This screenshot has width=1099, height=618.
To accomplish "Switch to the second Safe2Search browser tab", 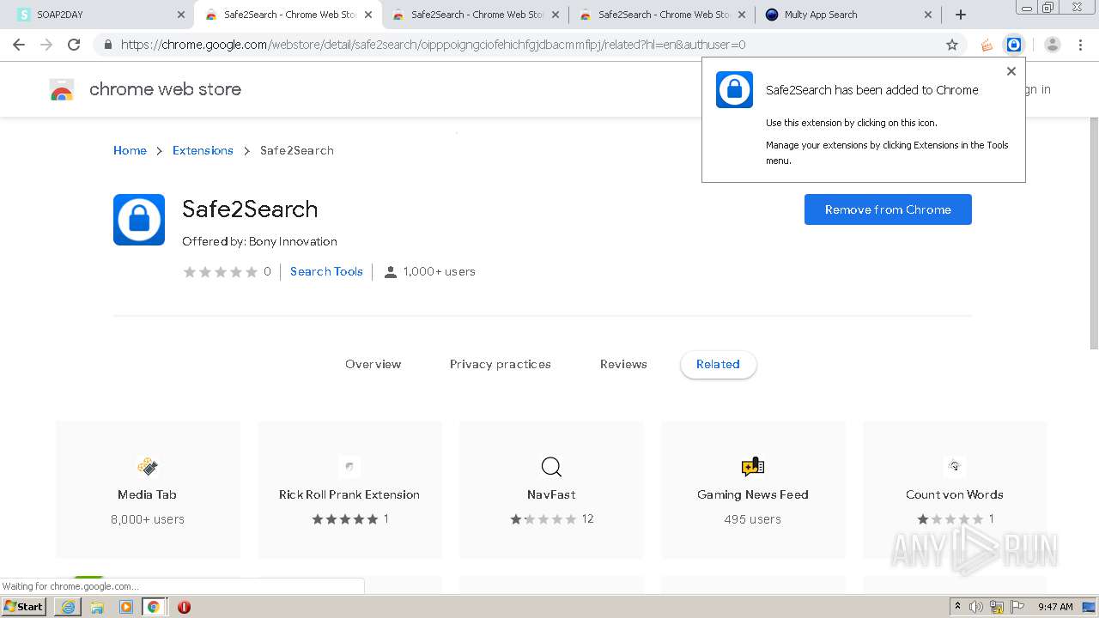I will pyautogui.click(x=475, y=15).
